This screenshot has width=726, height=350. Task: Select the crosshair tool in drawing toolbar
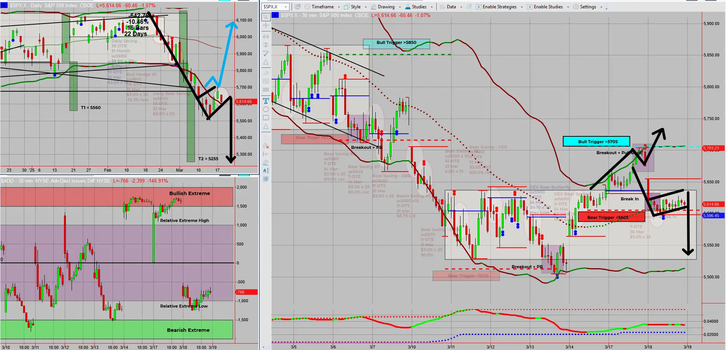point(266,25)
